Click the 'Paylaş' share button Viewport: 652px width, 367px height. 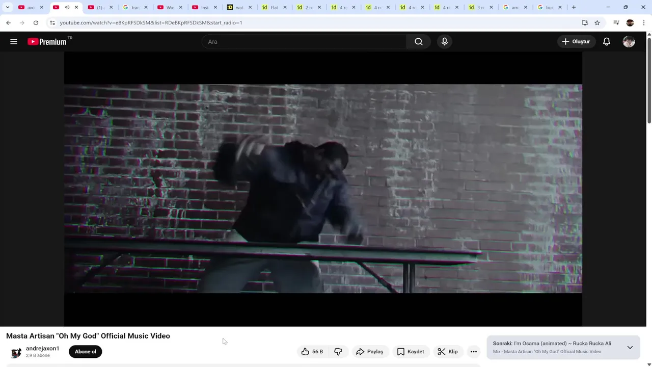pyautogui.click(x=370, y=352)
